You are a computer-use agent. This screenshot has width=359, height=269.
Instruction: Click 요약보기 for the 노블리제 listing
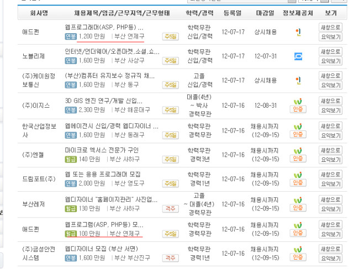(330, 61)
